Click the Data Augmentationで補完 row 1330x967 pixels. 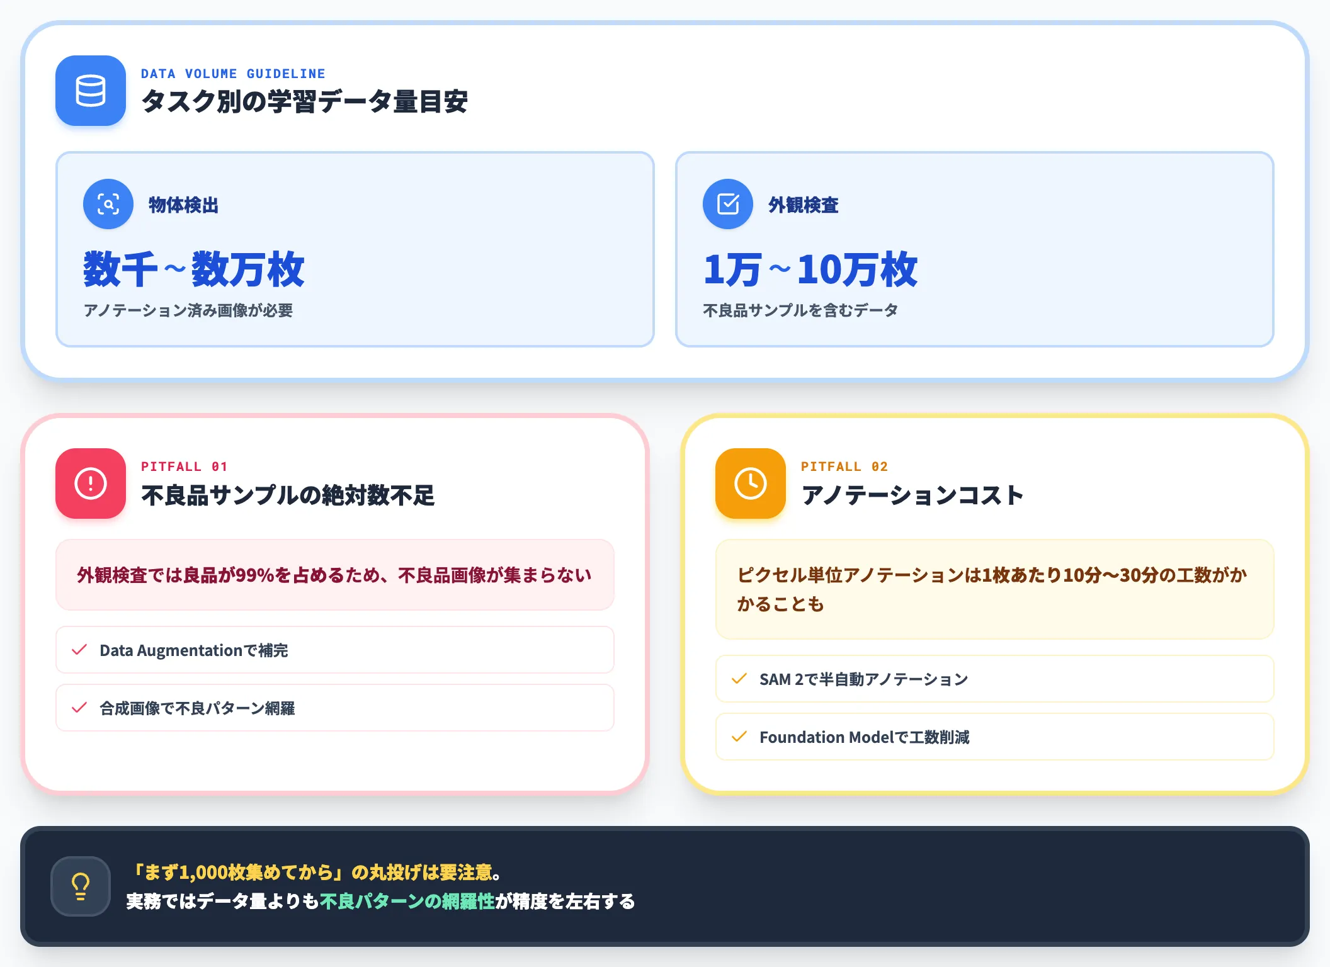pyautogui.click(x=335, y=650)
